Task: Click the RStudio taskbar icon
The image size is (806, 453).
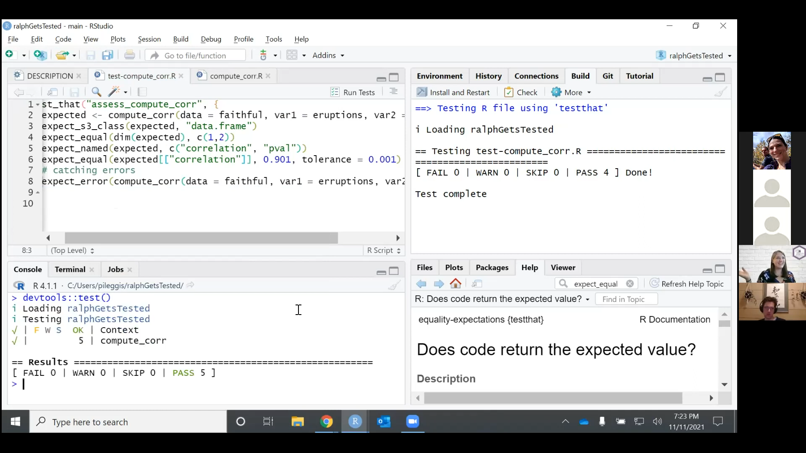Action: (355, 422)
